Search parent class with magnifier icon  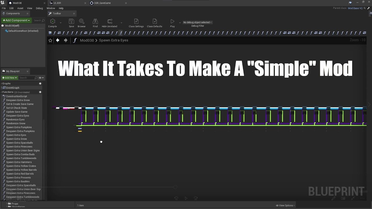click(365, 8)
